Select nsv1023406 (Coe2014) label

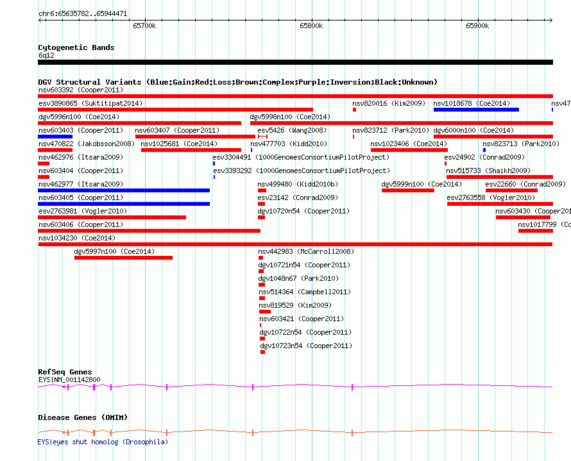[409, 144]
